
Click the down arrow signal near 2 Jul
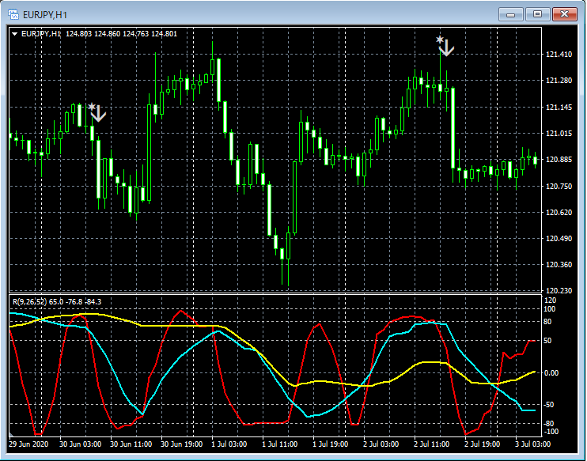[446, 47]
